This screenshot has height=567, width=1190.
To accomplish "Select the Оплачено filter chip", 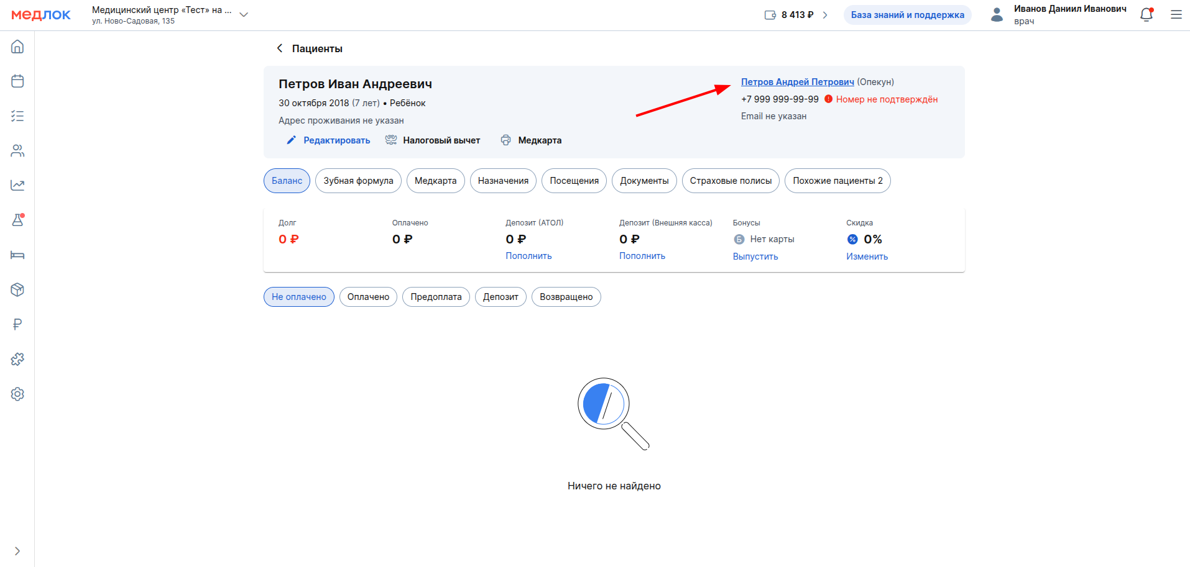I will point(368,297).
